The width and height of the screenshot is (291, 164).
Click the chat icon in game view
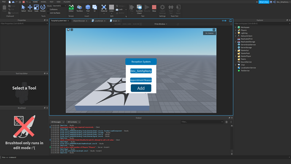coord(72,30)
